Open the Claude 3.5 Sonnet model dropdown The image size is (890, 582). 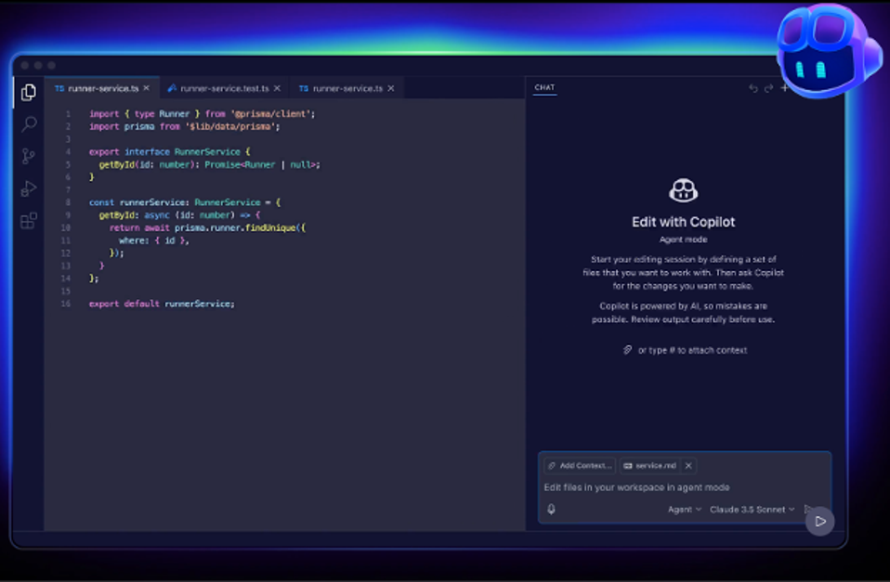click(749, 509)
